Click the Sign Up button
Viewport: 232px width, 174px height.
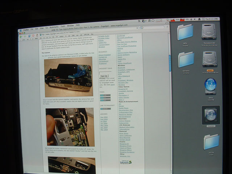(104, 76)
